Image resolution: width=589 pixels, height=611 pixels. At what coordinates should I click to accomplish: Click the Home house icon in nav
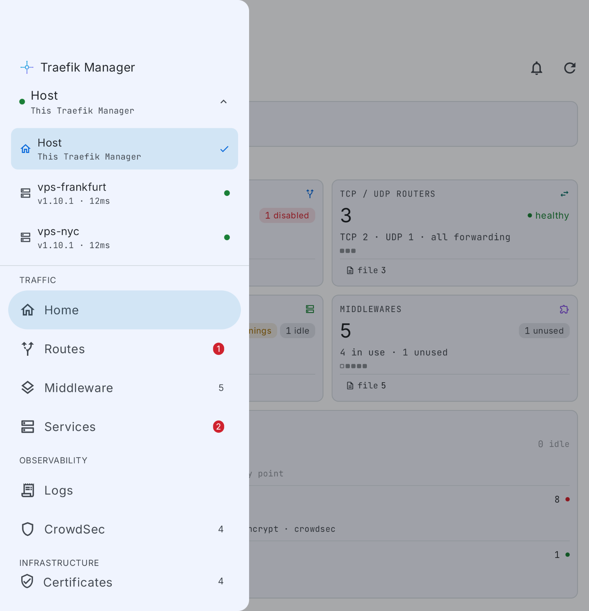coord(28,310)
